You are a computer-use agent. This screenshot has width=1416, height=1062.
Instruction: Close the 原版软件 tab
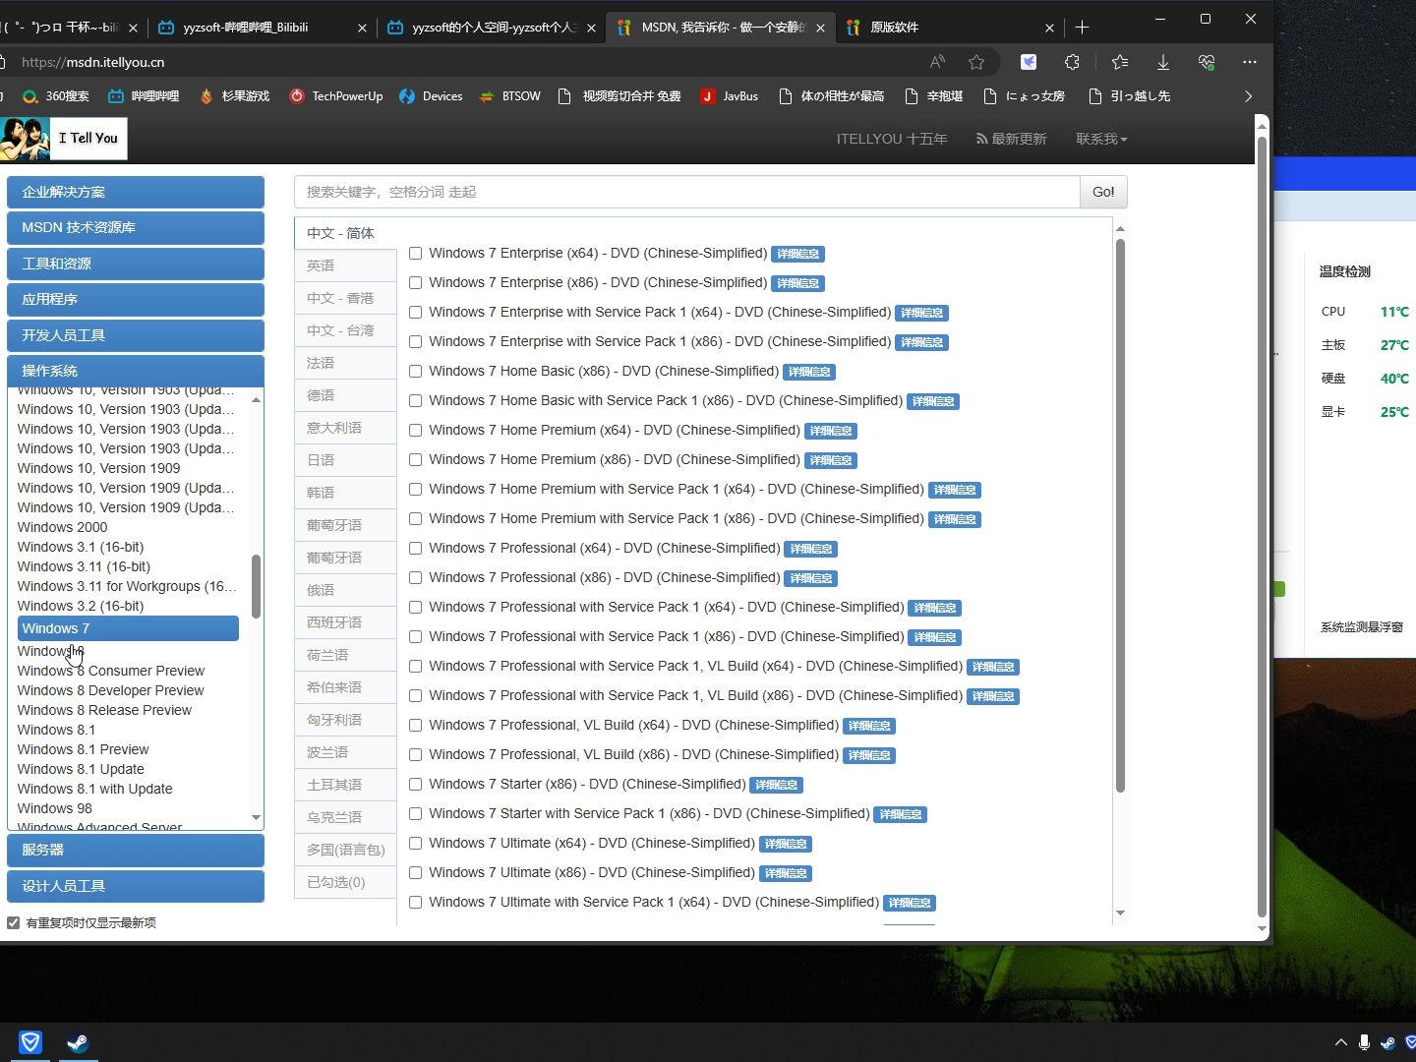coord(1049,28)
